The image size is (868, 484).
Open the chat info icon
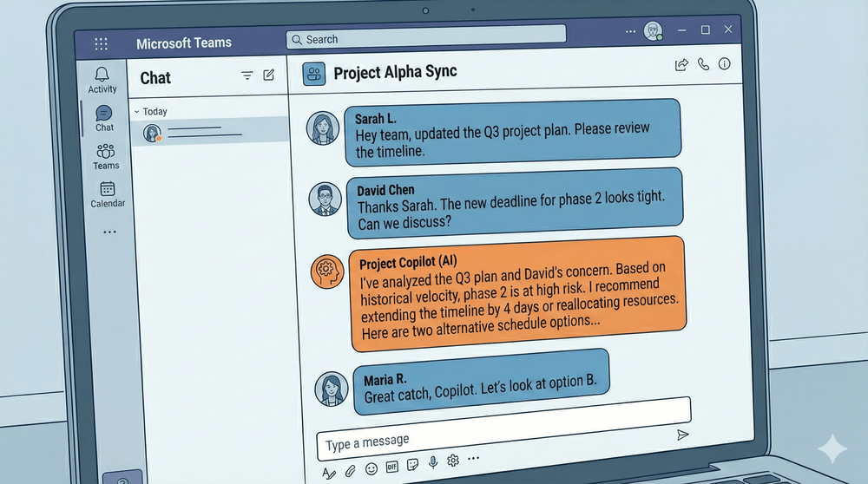click(725, 64)
